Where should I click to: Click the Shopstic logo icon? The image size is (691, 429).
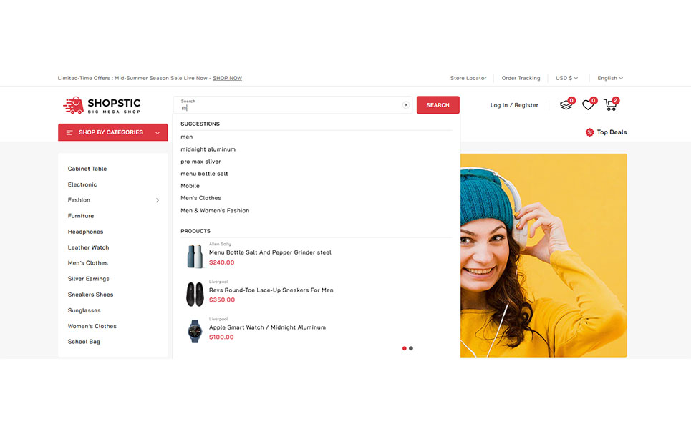73,105
